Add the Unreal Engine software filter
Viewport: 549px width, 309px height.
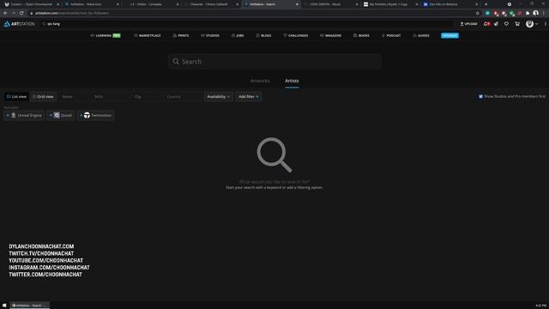pyautogui.click(x=24, y=115)
